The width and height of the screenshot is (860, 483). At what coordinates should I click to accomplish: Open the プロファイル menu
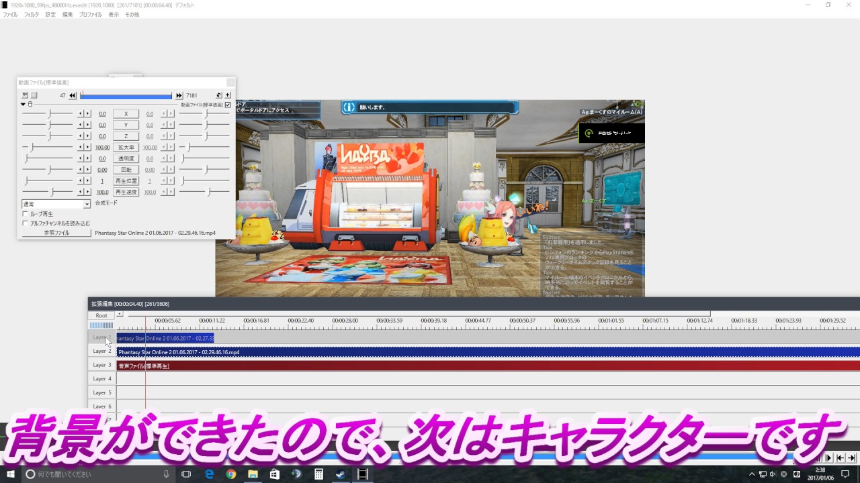91,14
